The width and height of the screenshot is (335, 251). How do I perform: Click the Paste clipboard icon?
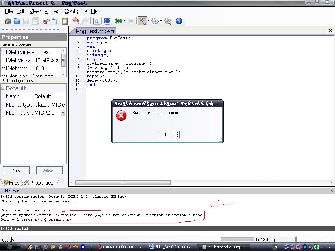(65, 21)
